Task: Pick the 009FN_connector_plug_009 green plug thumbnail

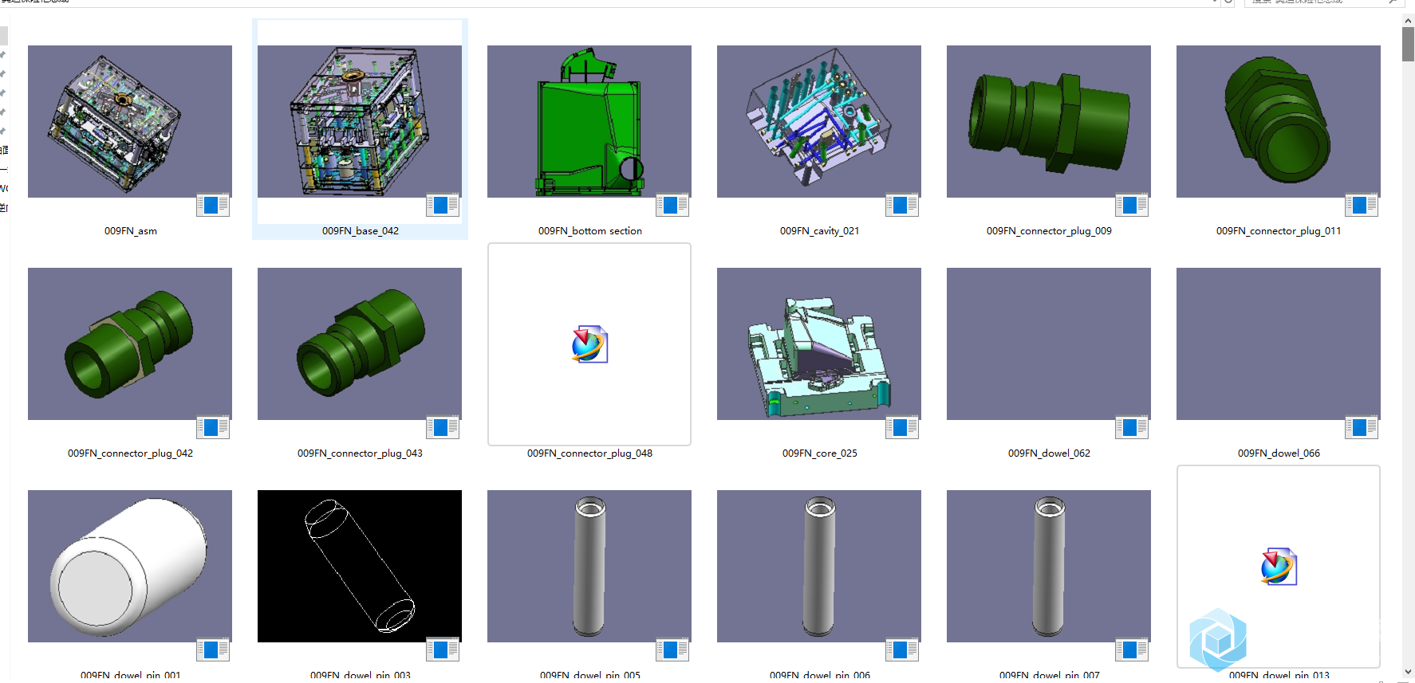Action: pyautogui.click(x=1049, y=121)
